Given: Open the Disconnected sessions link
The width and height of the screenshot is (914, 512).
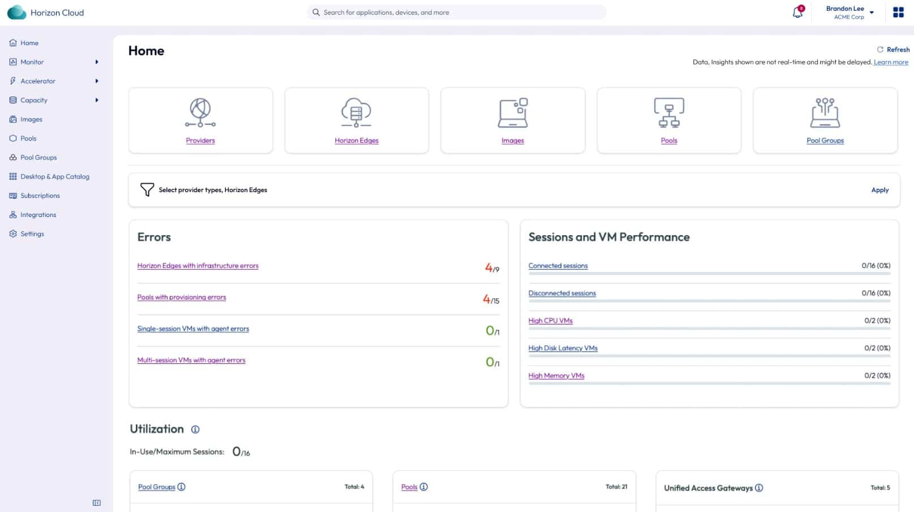Looking at the screenshot, I should point(562,293).
